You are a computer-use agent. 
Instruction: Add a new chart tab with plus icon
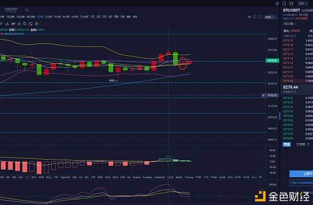tap(27, 10)
